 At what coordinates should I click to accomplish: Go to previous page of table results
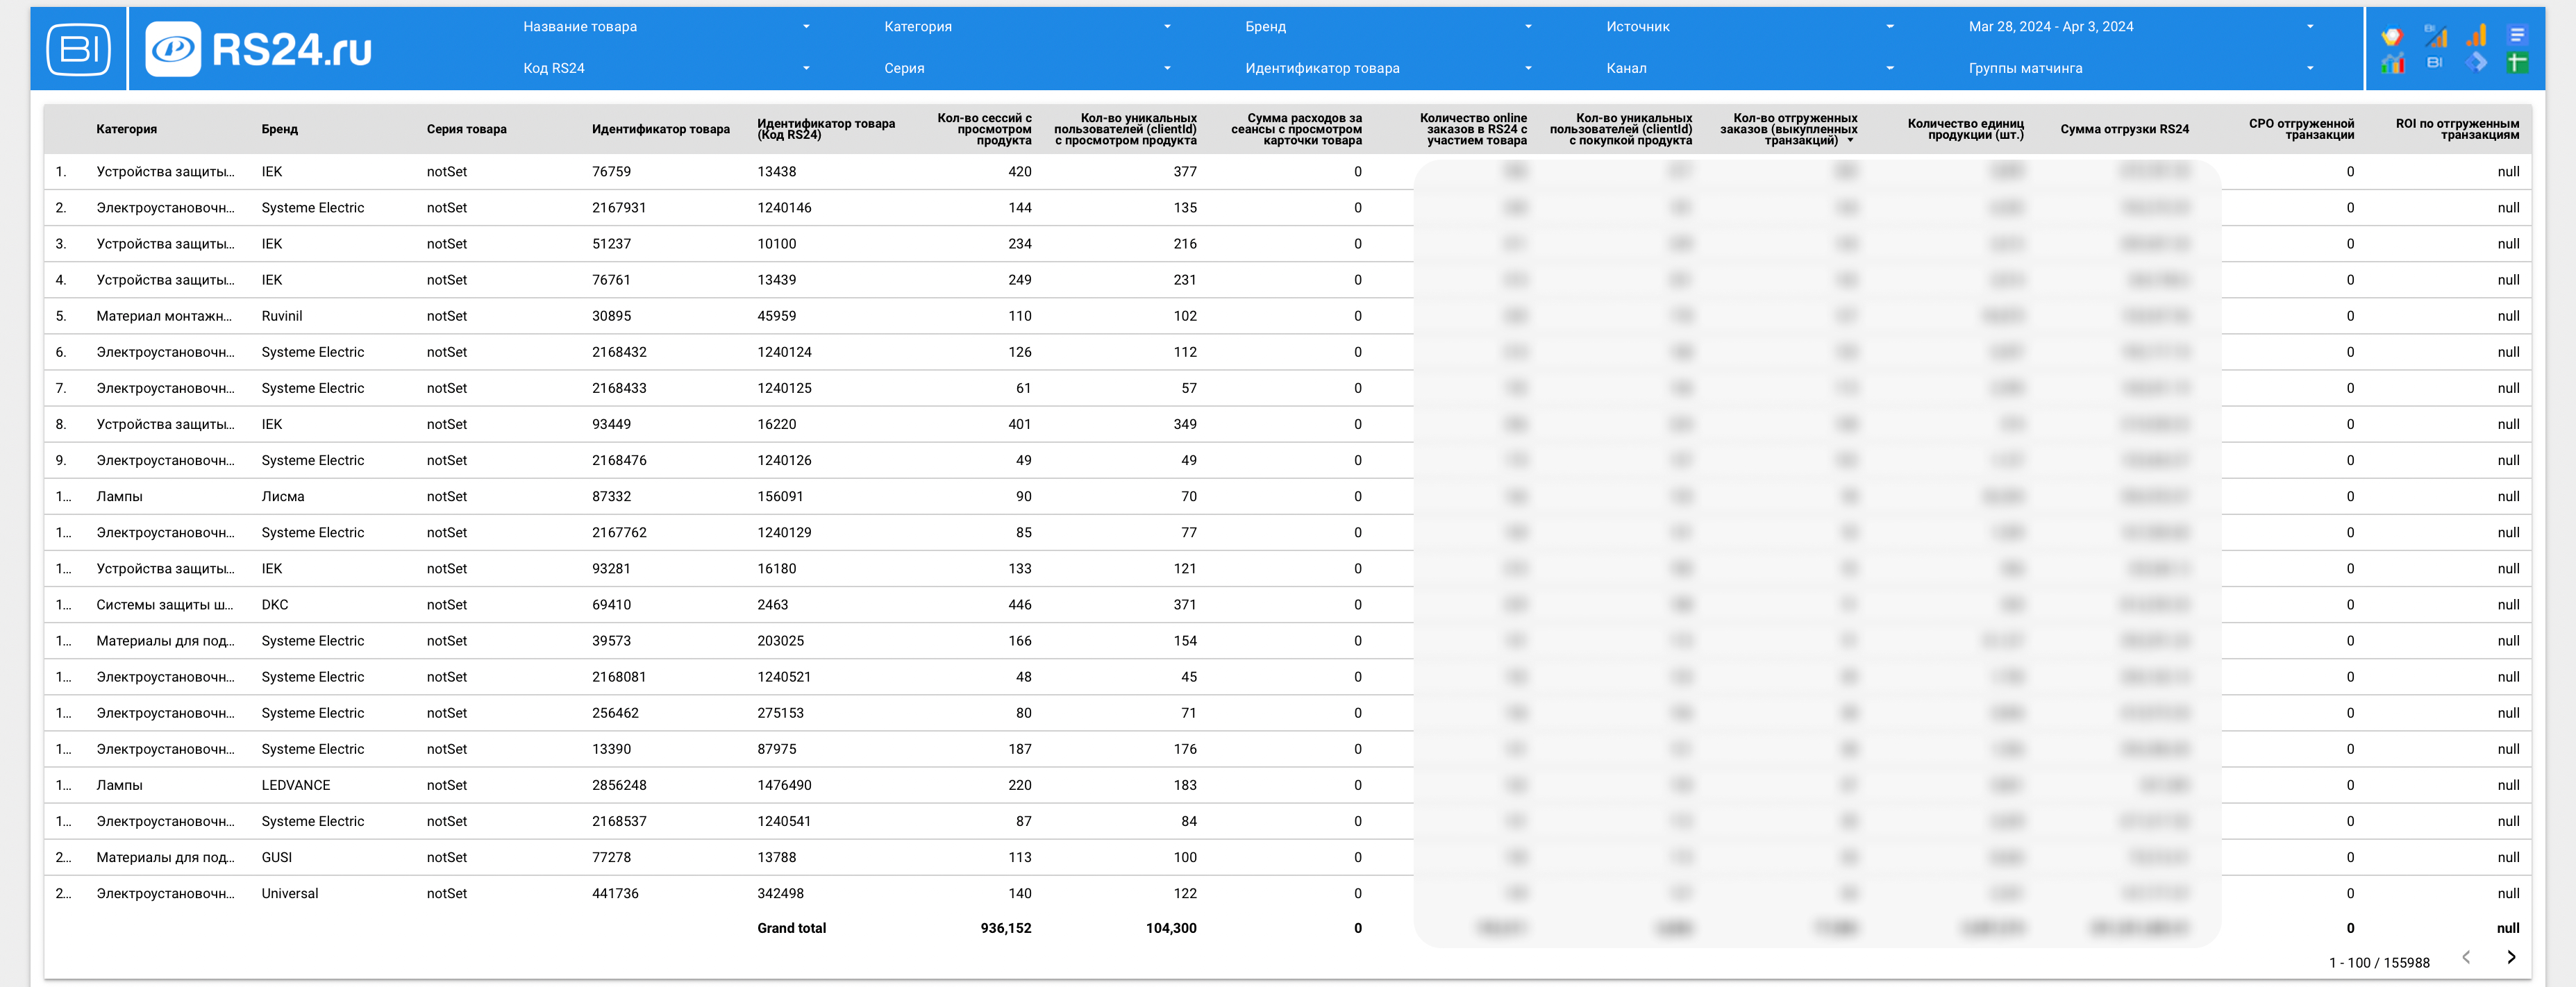2466,958
